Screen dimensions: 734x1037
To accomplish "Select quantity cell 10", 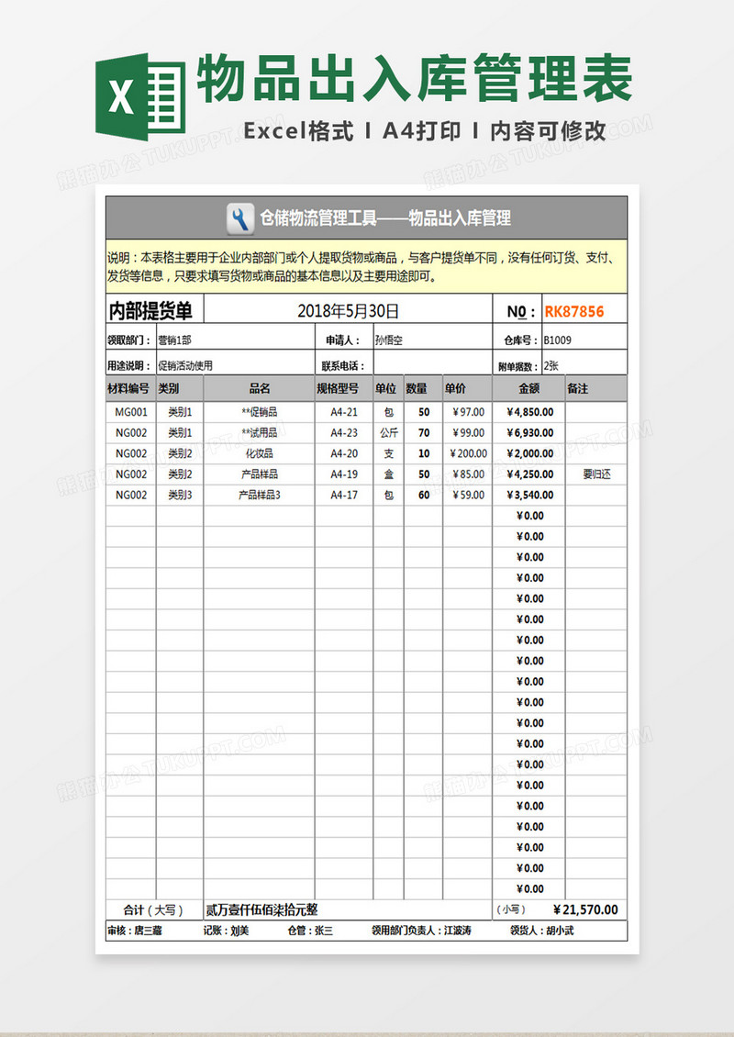I will (423, 453).
